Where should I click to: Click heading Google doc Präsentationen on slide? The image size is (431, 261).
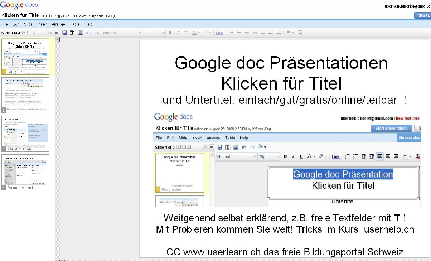[281, 63]
